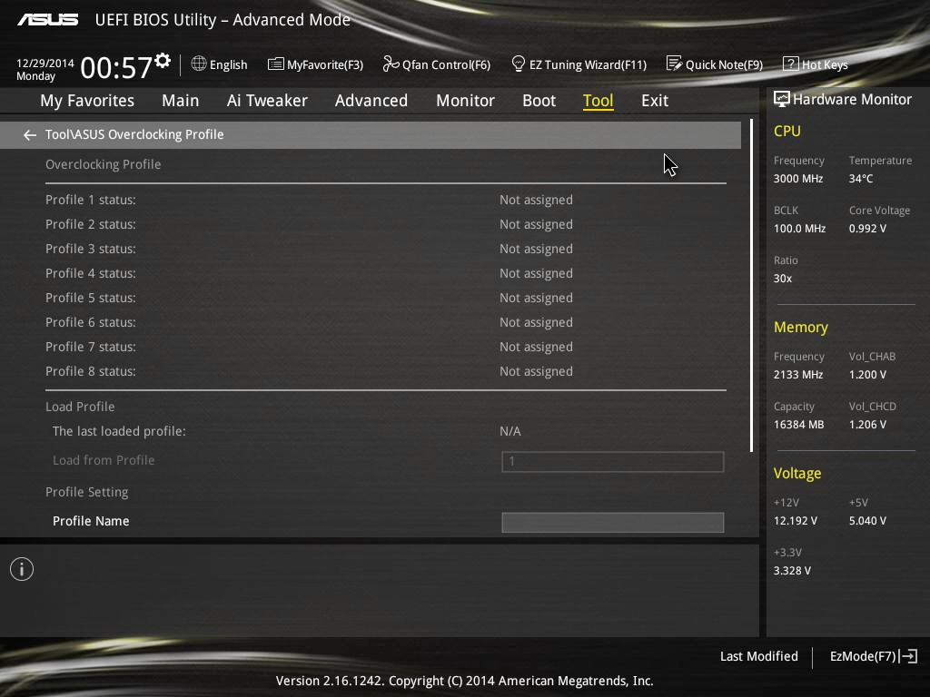Click the info icon in help panel
Image resolution: width=930 pixels, height=697 pixels.
click(x=22, y=570)
